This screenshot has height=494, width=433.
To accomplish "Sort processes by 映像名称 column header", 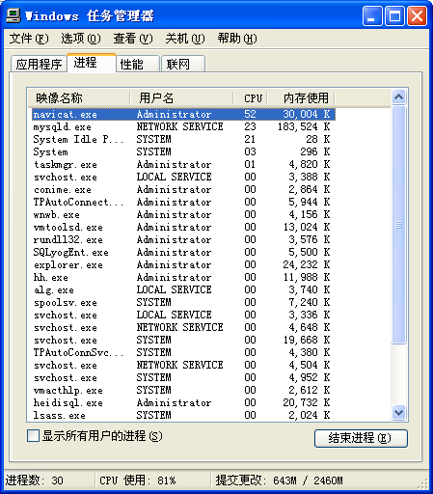I will pyautogui.click(x=79, y=97).
